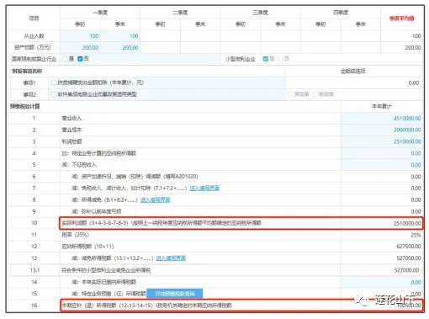
Task: Edit row 5 不征税收入 amount
Action: (382, 165)
